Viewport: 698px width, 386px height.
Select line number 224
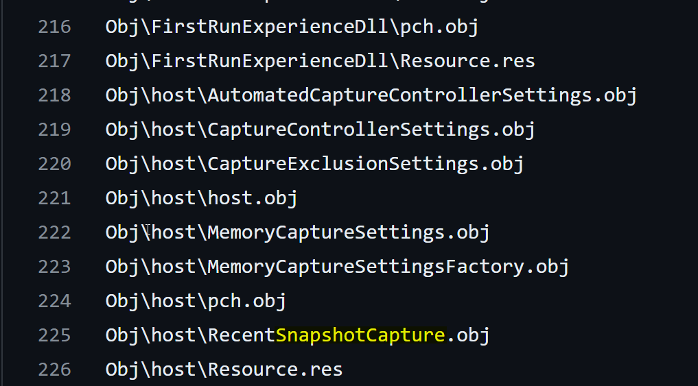54,301
